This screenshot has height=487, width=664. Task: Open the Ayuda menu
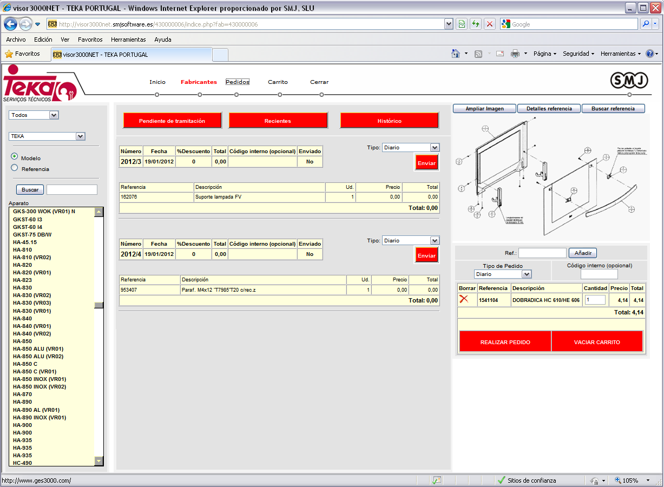pyautogui.click(x=163, y=40)
